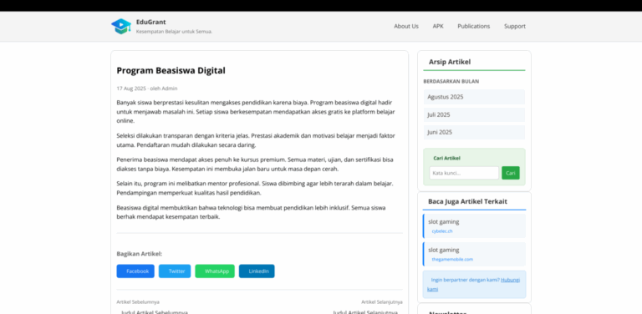The width and height of the screenshot is (642, 314).
Task: Share article via Twitter button
Action: coord(175,271)
